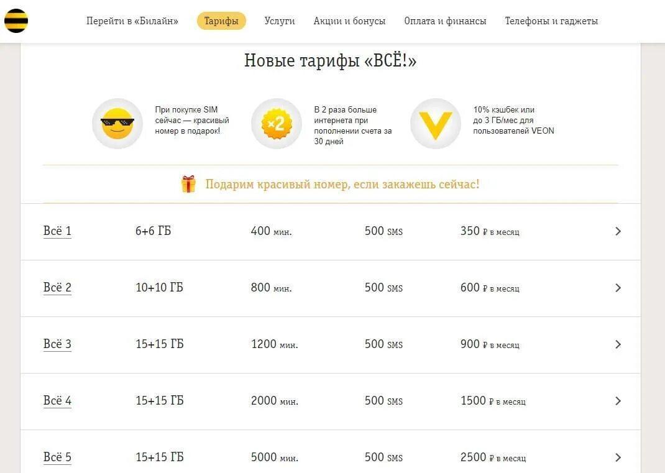The image size is (665, 473).
Task: Click the Beeline striped logo
Action: (x=16, y=21)
